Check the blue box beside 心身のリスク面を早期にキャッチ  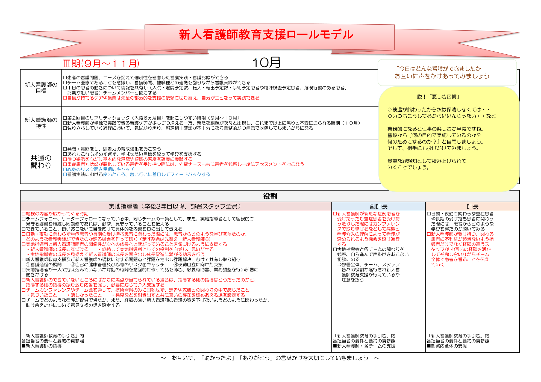pyautogui.click(x=65, y=170)
